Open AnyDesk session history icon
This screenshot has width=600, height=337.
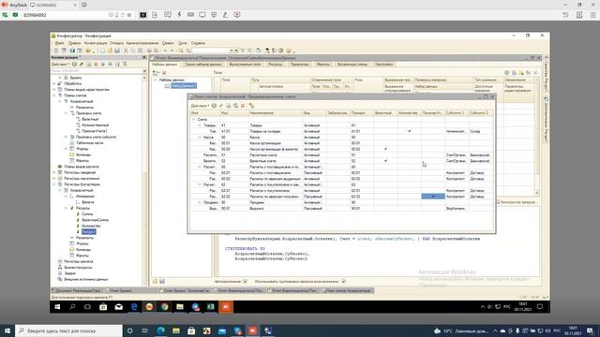coord(565,15)
